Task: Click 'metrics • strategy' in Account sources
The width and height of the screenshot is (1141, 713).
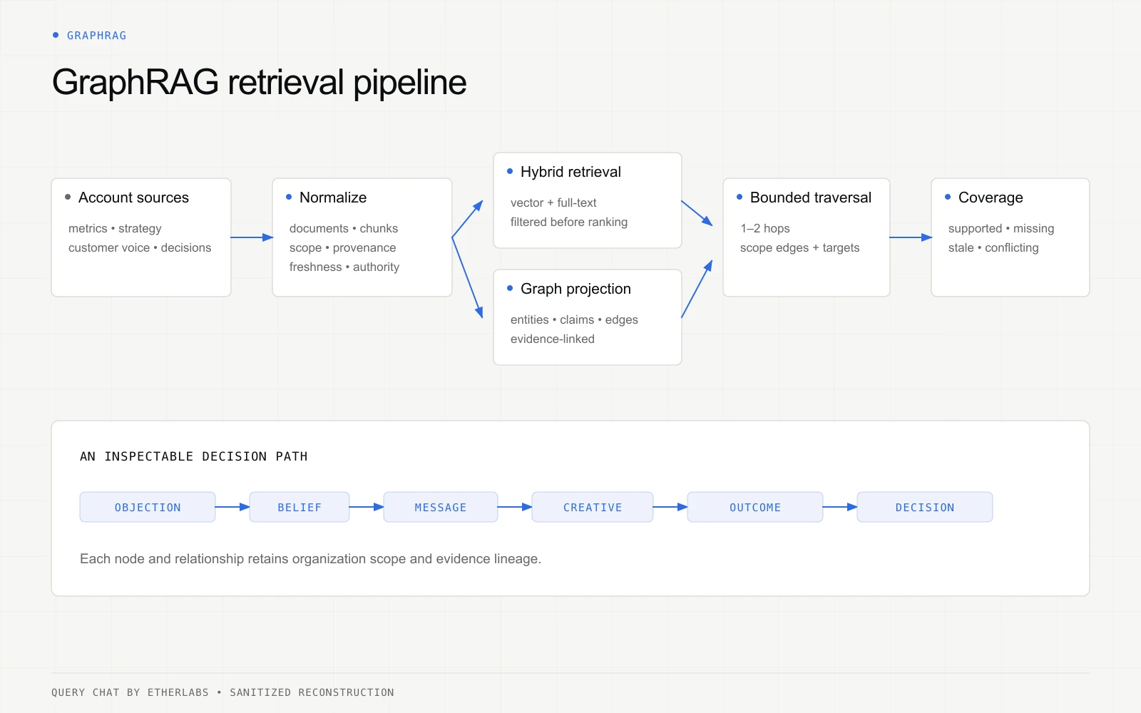Action: [x=115, y=228]
